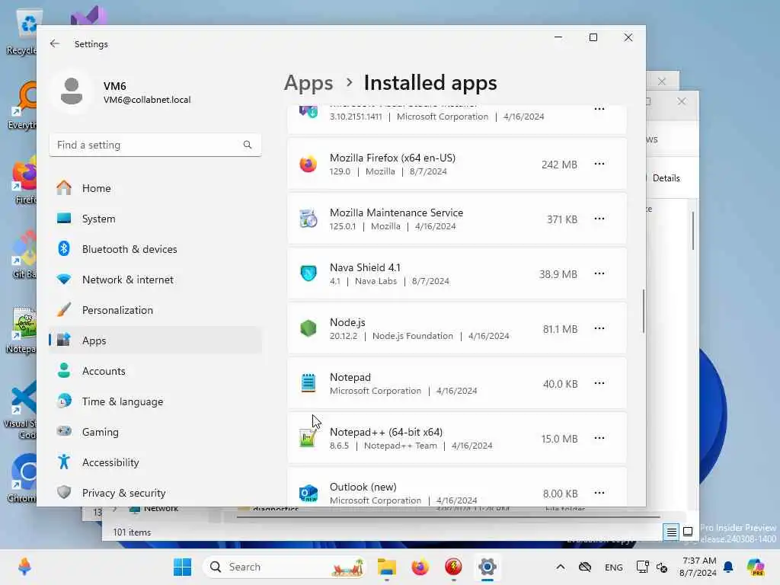Click the Mozilla Maintenance Service 371 KB size
The width and height of the screenshot is (780, 585).
(562, 219)
